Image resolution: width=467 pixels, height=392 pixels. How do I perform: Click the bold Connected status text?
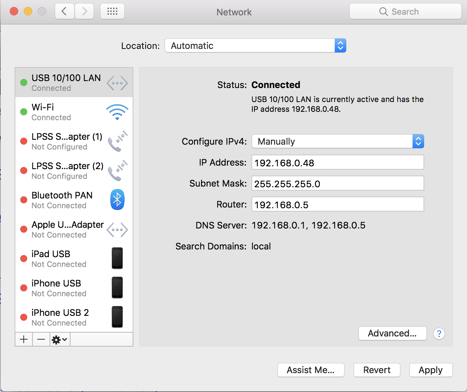pyautogui.click(x=276, y=85)
